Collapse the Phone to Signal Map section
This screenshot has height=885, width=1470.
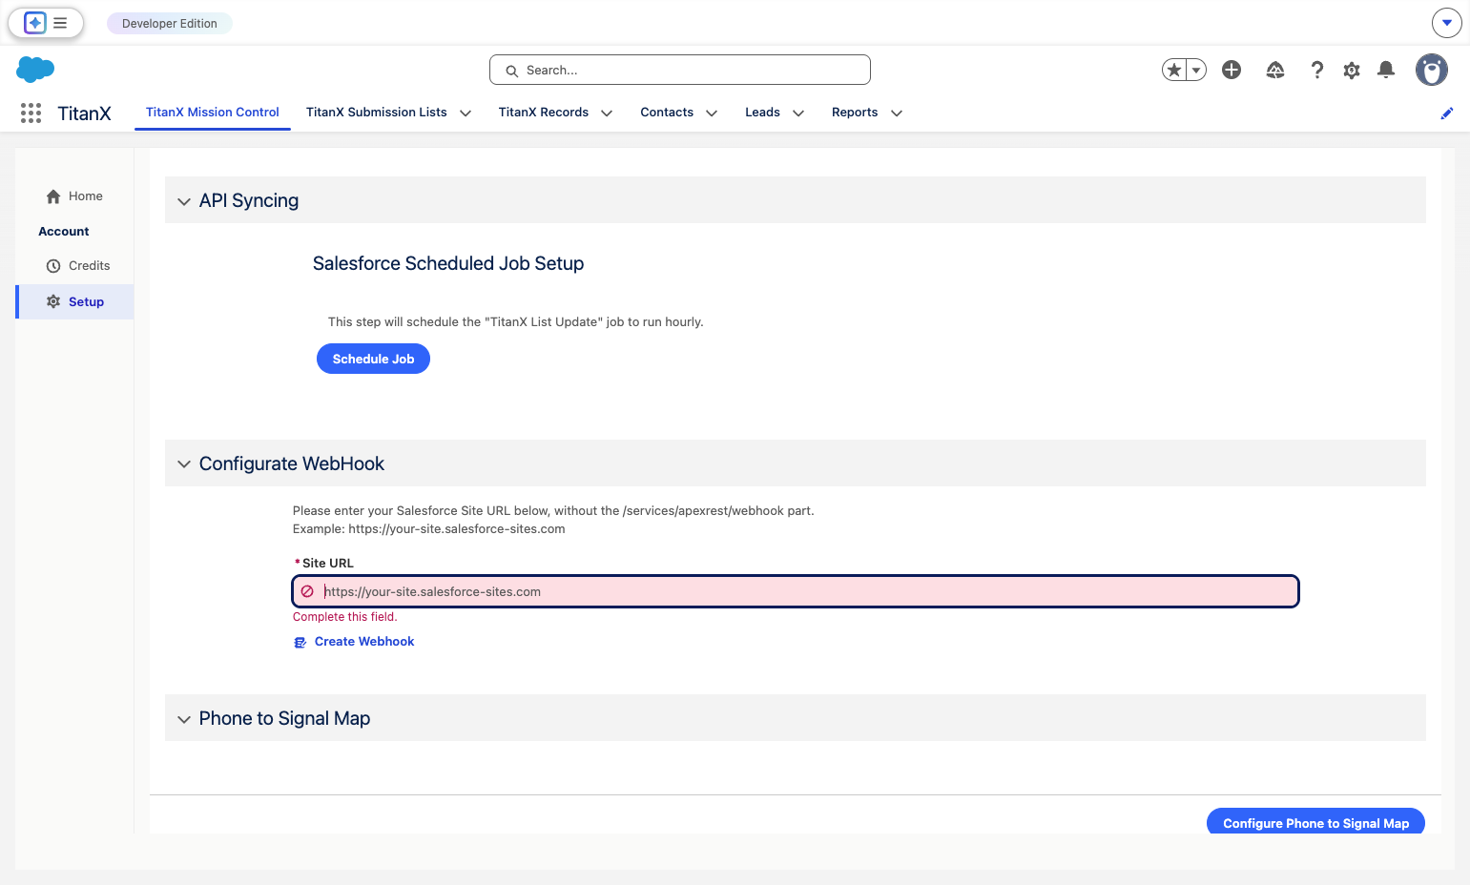[x=184, y=719]
